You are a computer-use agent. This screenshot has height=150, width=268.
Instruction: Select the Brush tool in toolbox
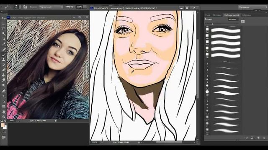click(x=4, y=55)
